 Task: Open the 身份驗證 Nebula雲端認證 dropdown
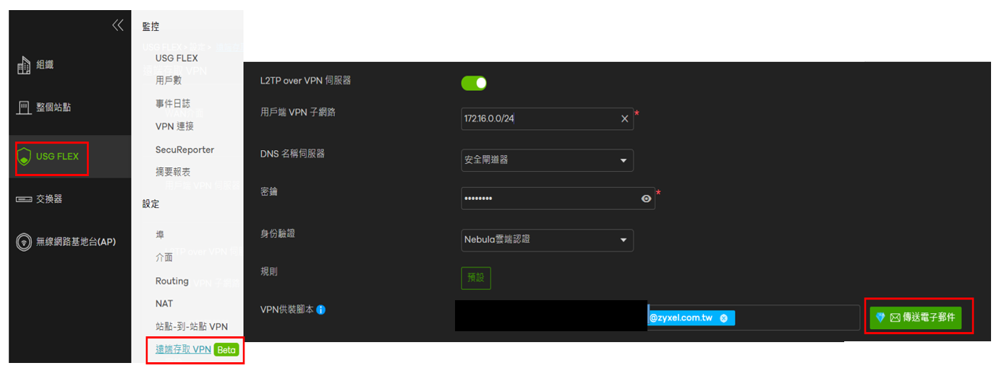547,240
